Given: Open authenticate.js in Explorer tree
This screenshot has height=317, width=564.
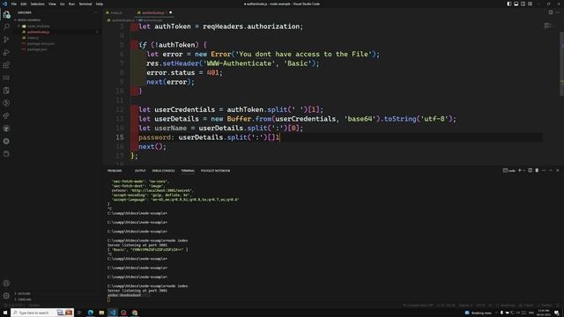Looking at the screenshot, I should pos(38,32).
